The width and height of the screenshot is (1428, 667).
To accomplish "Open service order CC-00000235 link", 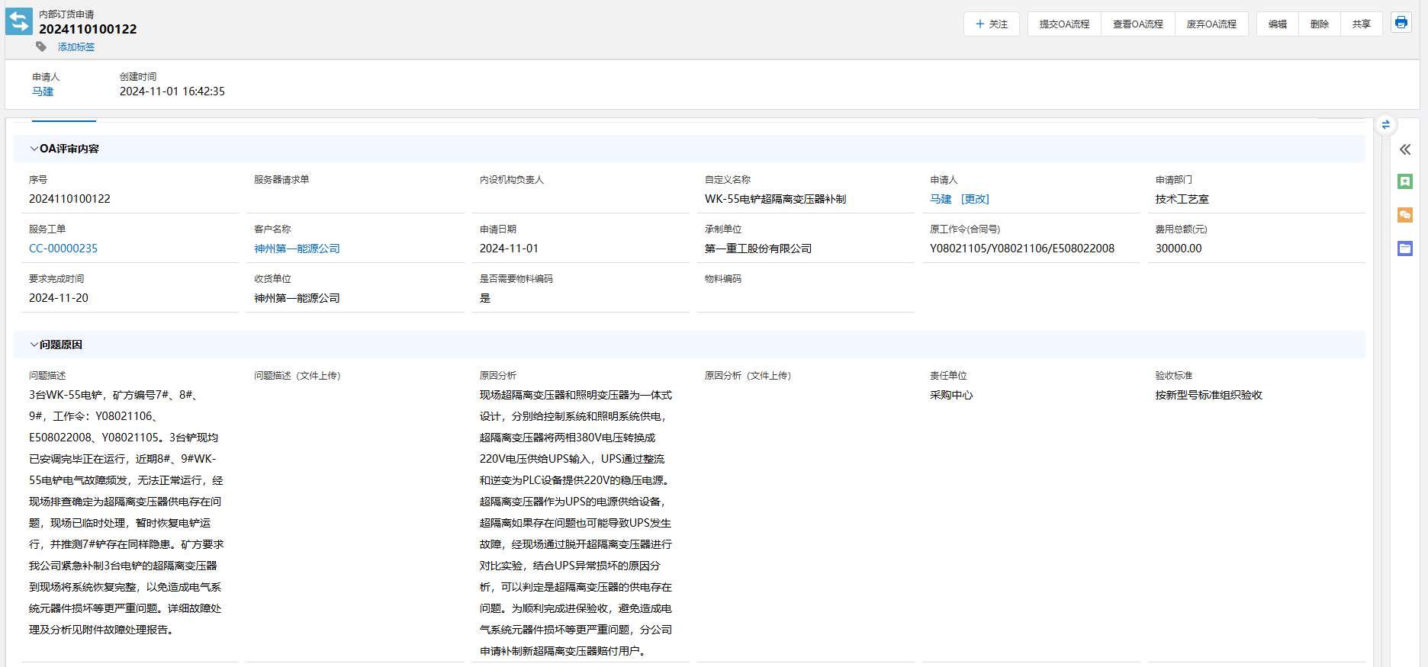I will point(63,249).
